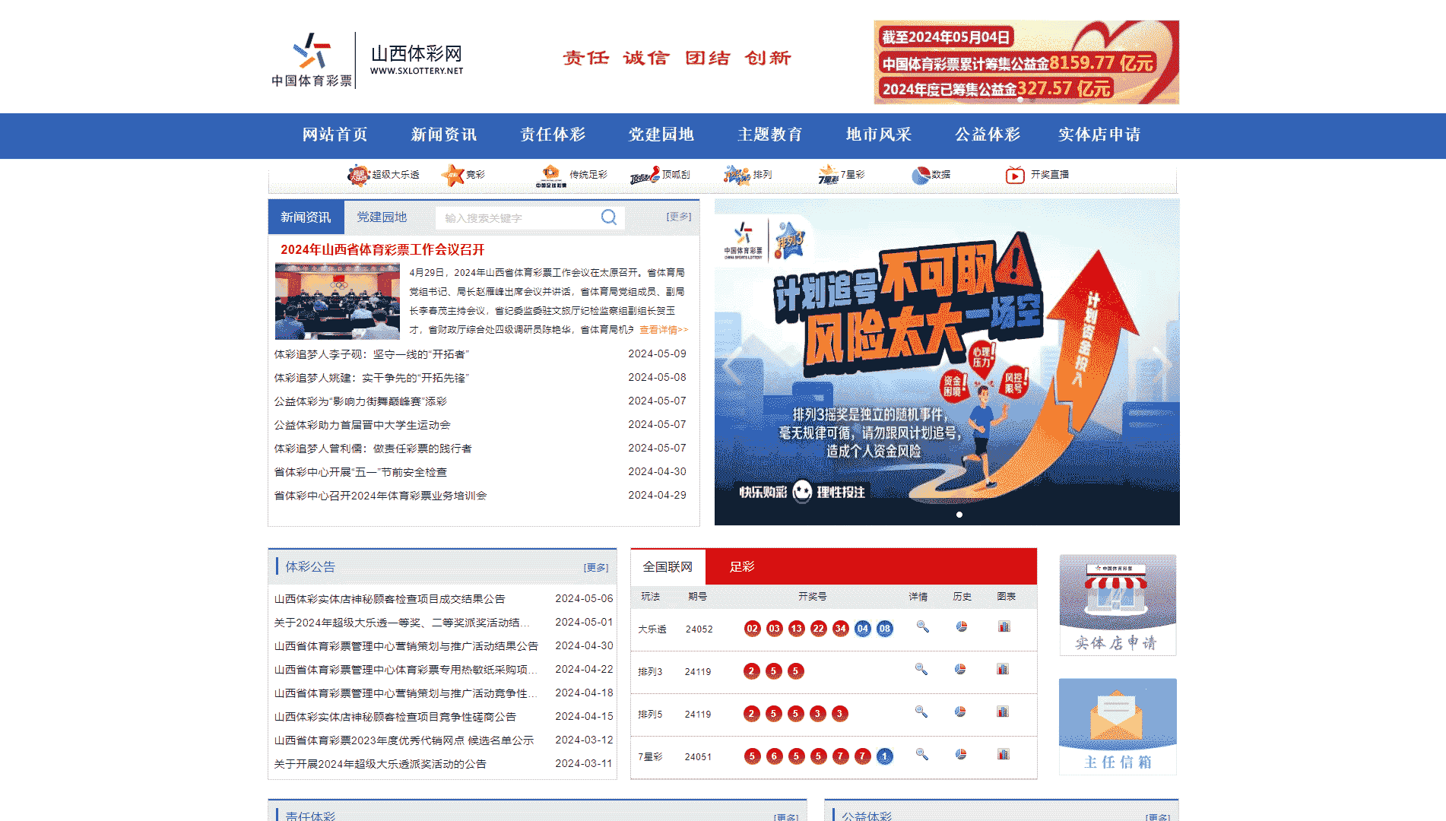View 排列5 history pie icon
Image resolution: width=1446 pixels, height=821 pixels.
click(960, 712)
